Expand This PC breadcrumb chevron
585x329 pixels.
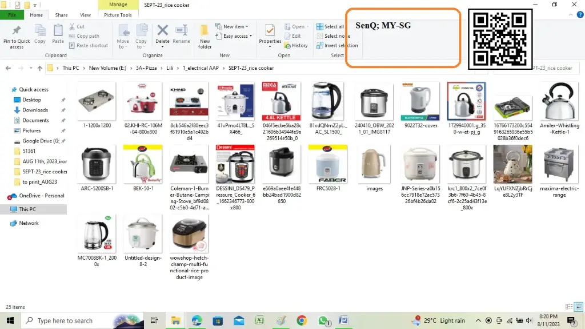pyautogui.click(x=84, y=68)
